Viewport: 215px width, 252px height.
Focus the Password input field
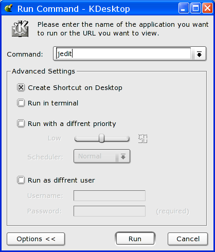coord(110,211)
